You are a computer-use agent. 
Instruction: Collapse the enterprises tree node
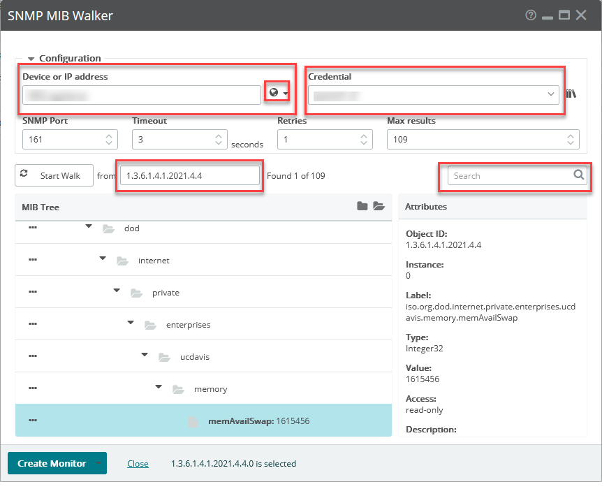click(130, 322)
